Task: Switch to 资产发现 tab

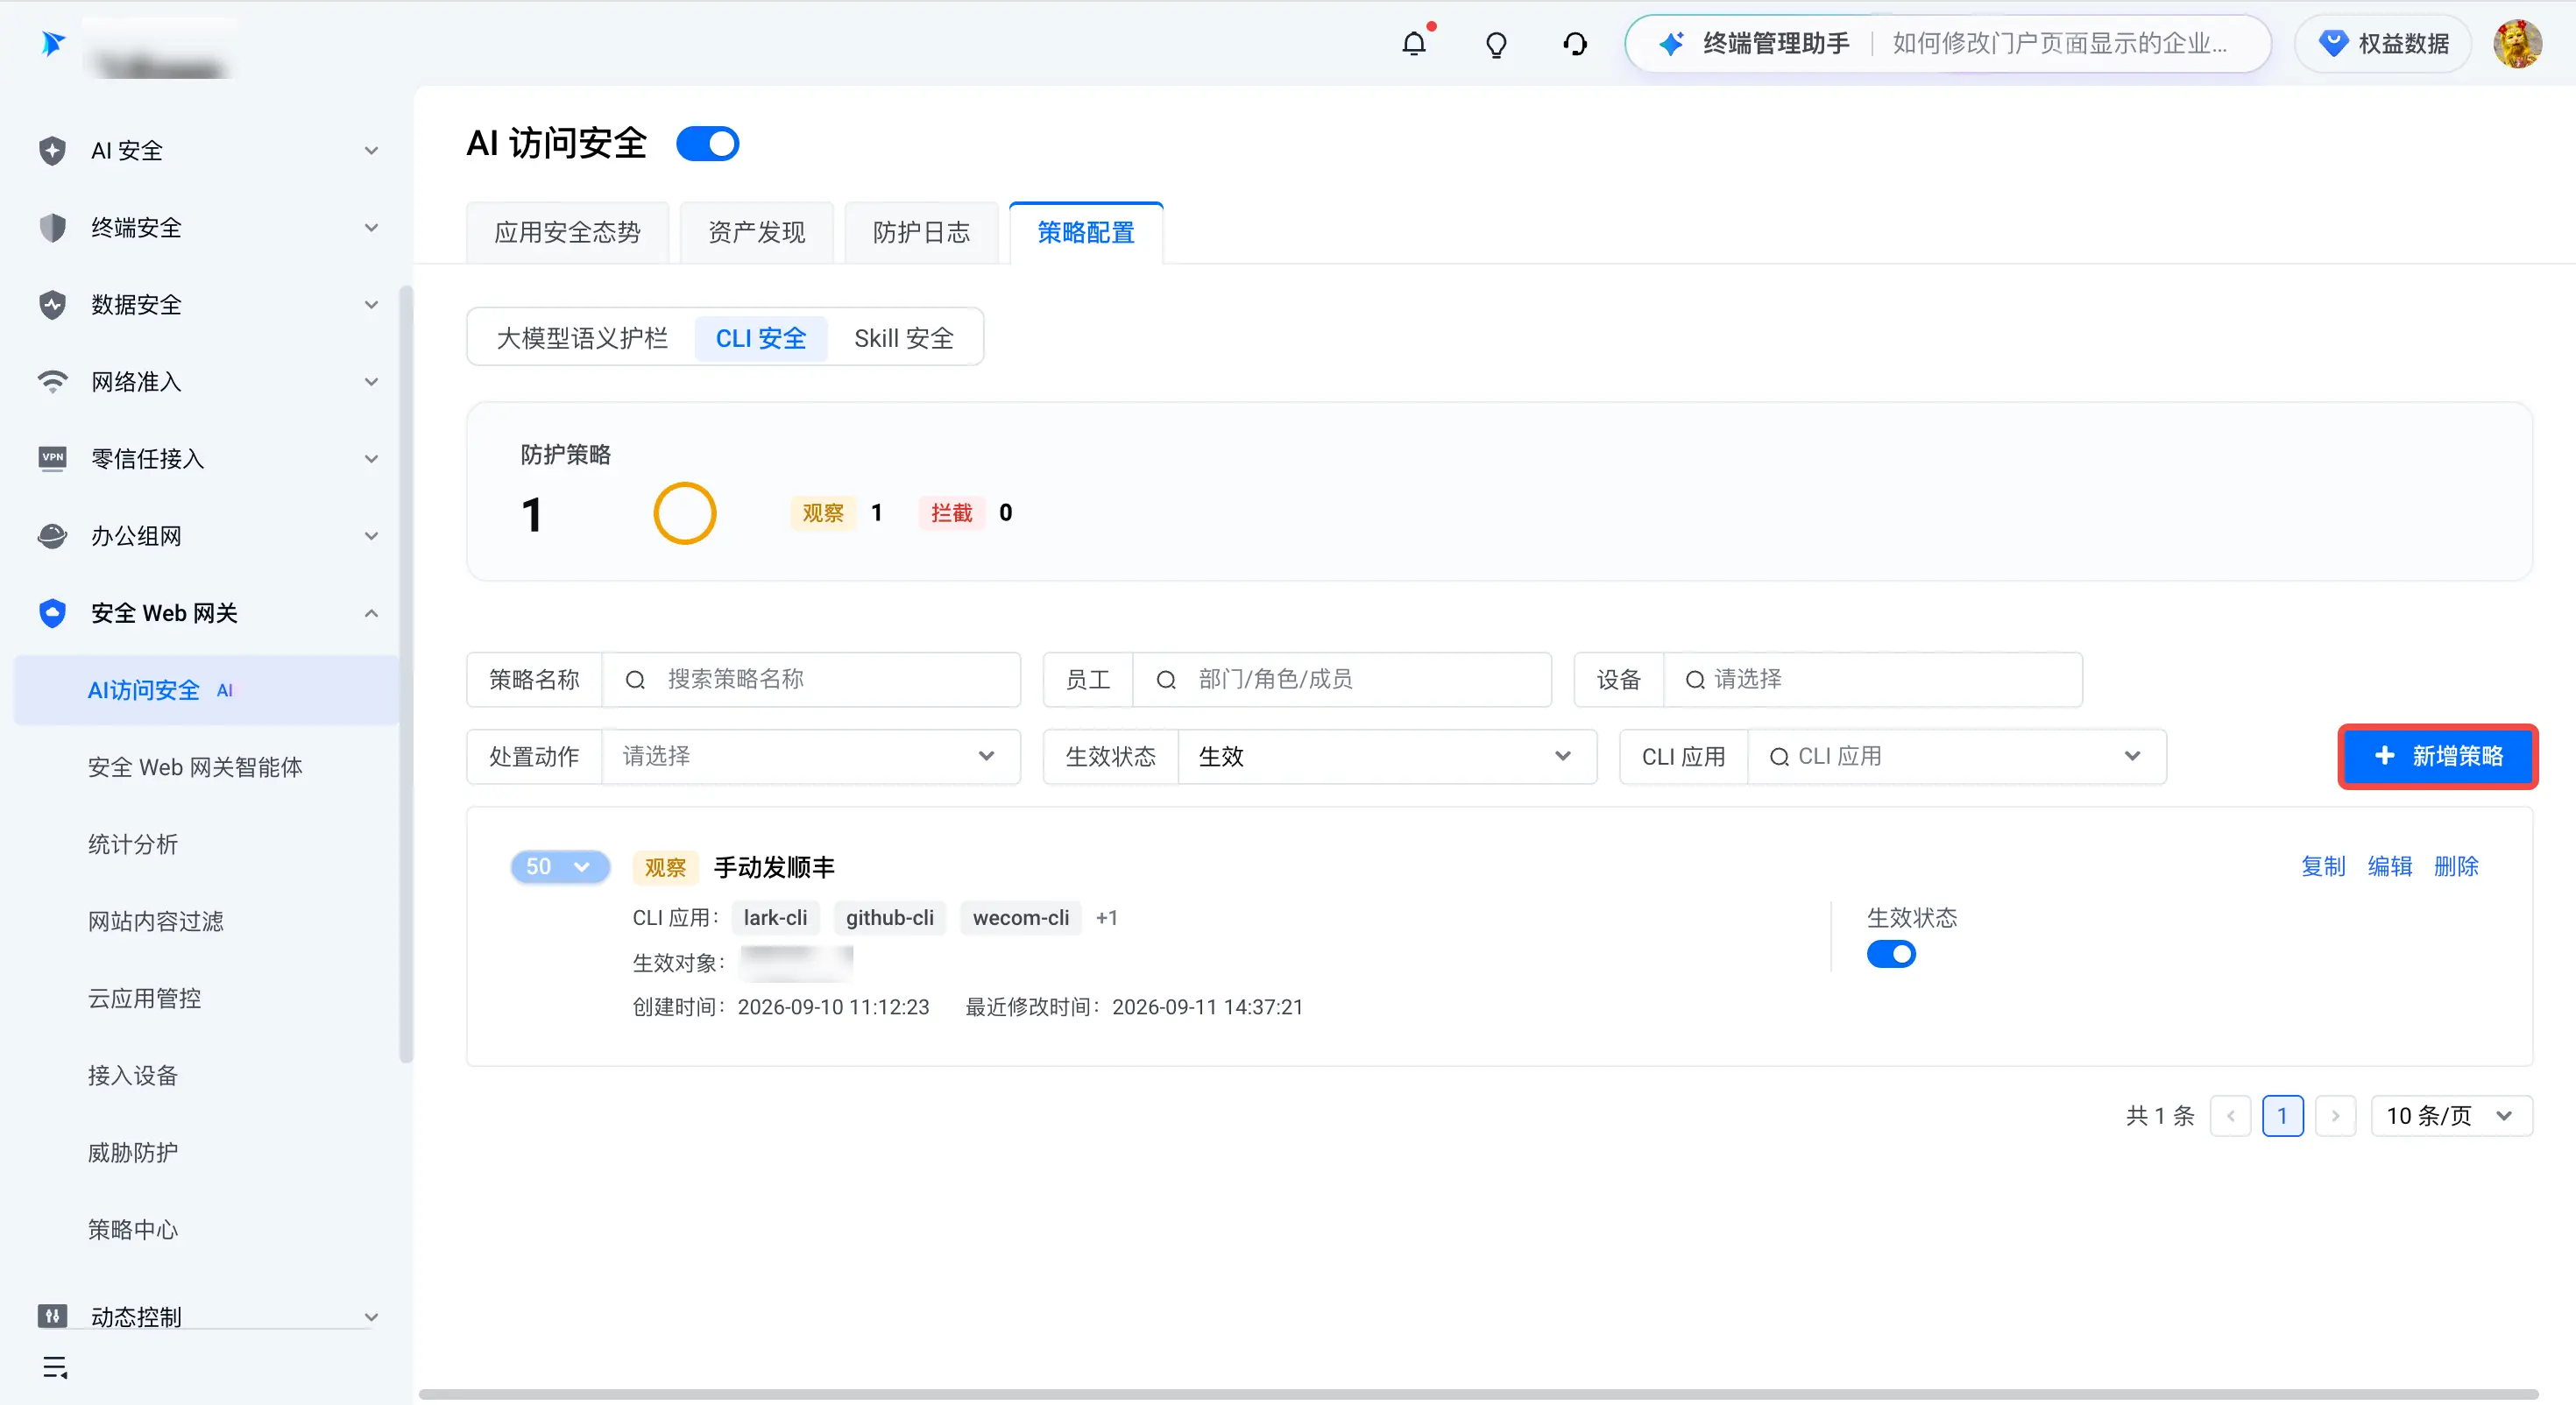Action: (x=756, y=232)
